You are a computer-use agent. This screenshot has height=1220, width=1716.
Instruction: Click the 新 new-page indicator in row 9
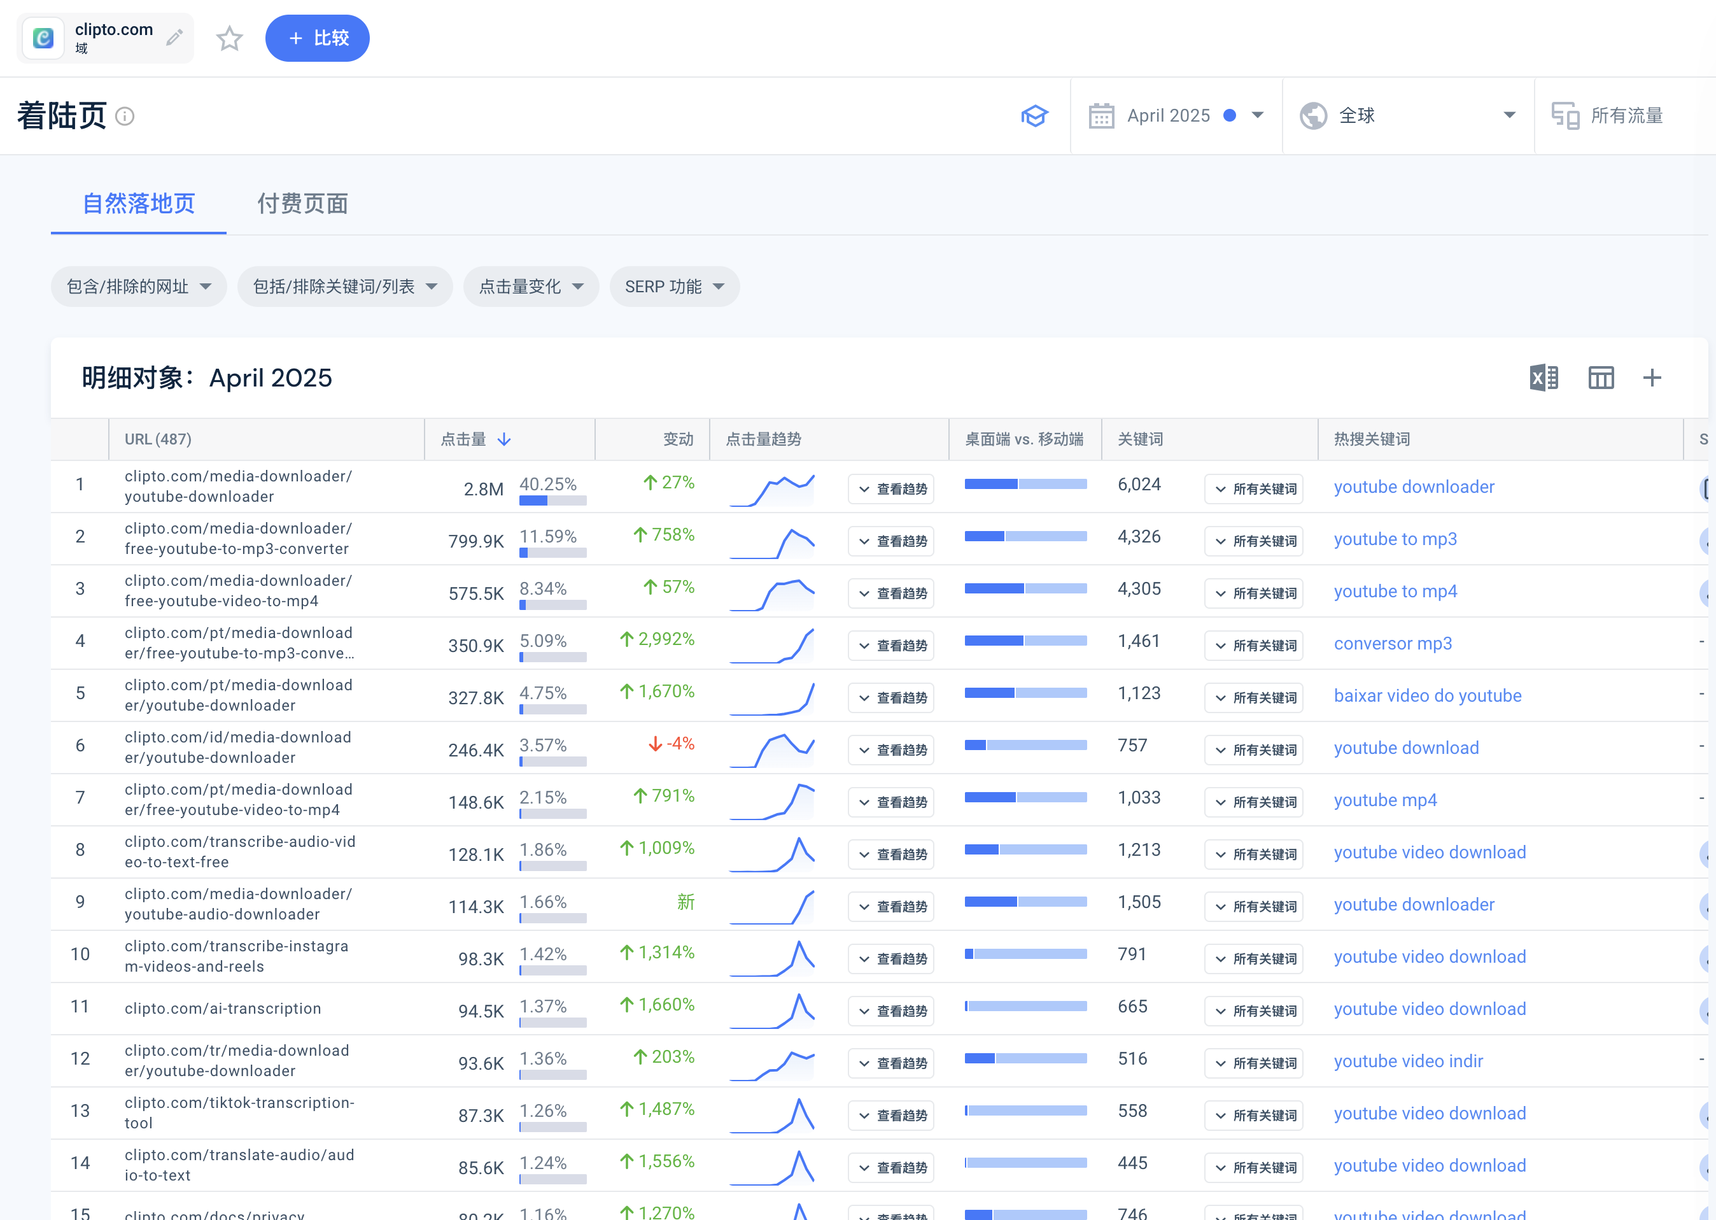tap(686, 902)
